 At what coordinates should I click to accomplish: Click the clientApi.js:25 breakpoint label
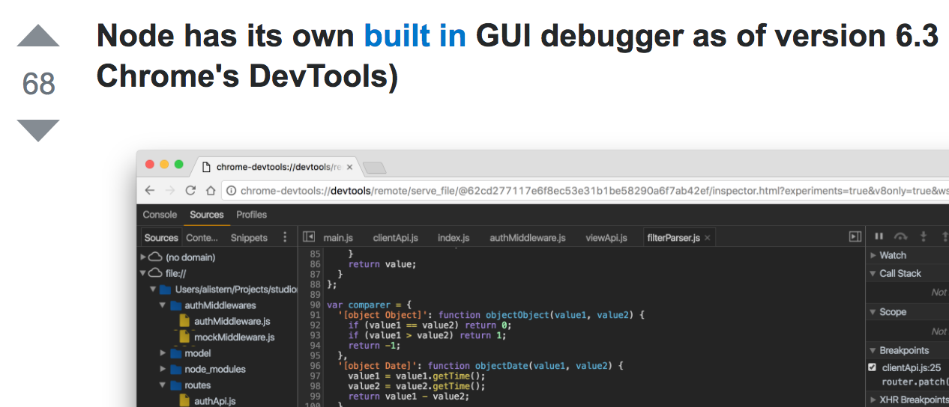[x=912, y=367]
